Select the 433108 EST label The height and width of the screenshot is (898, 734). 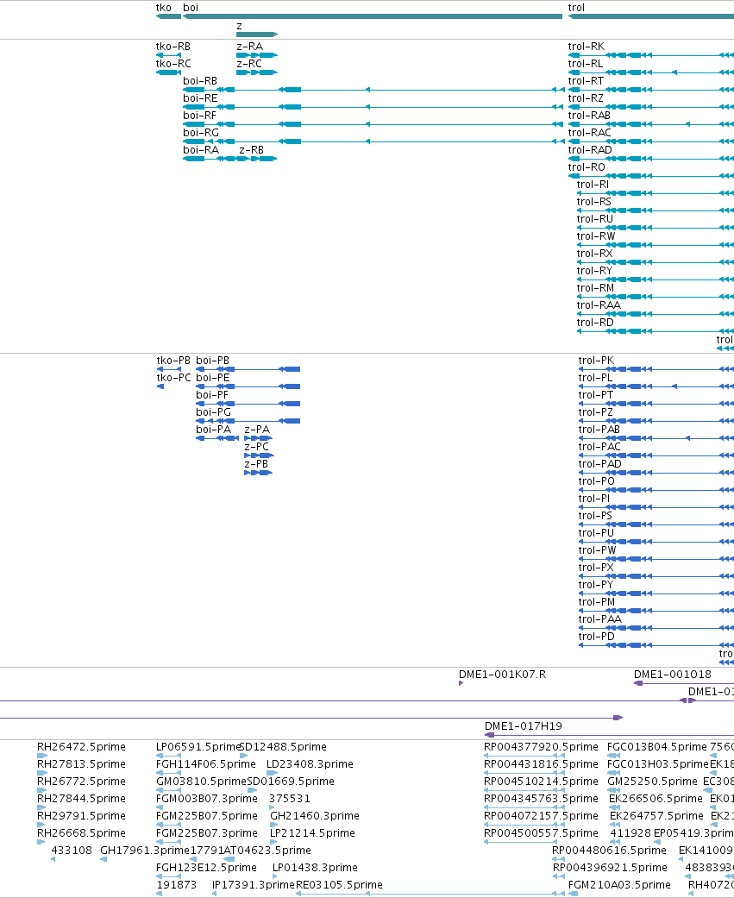72,850
